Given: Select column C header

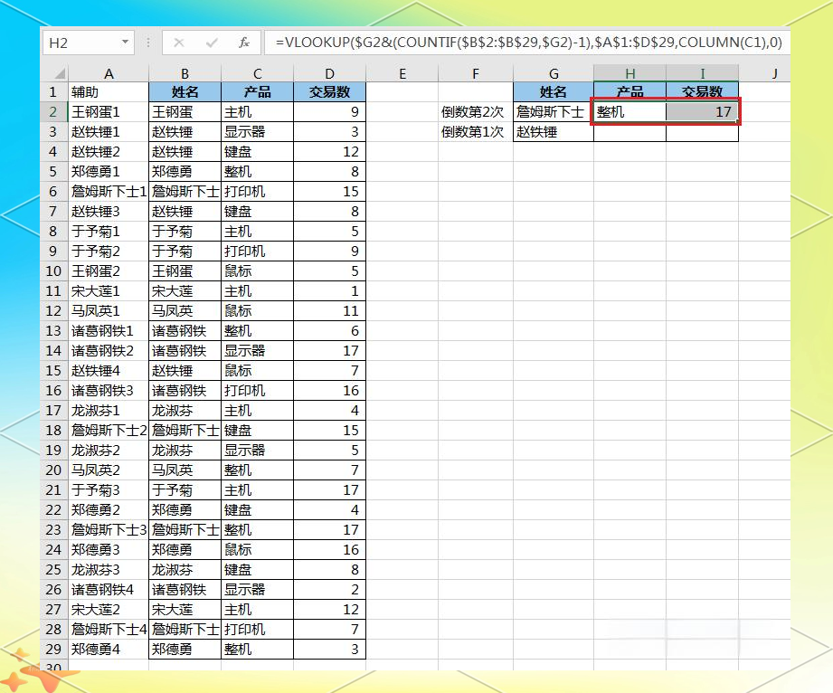Looking at the screenshot, I should point(257,73).
